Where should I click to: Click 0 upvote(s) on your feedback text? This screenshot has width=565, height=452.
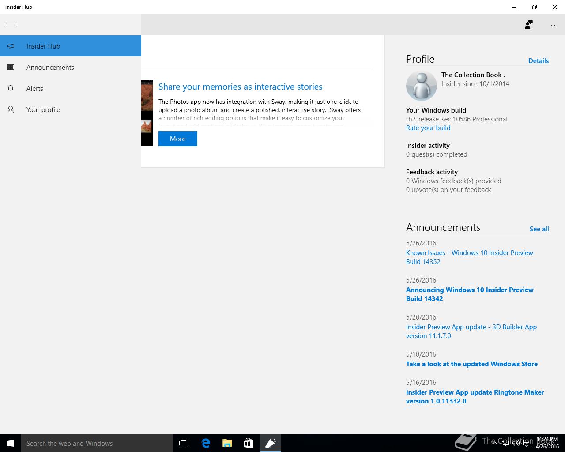coord(448,190)
